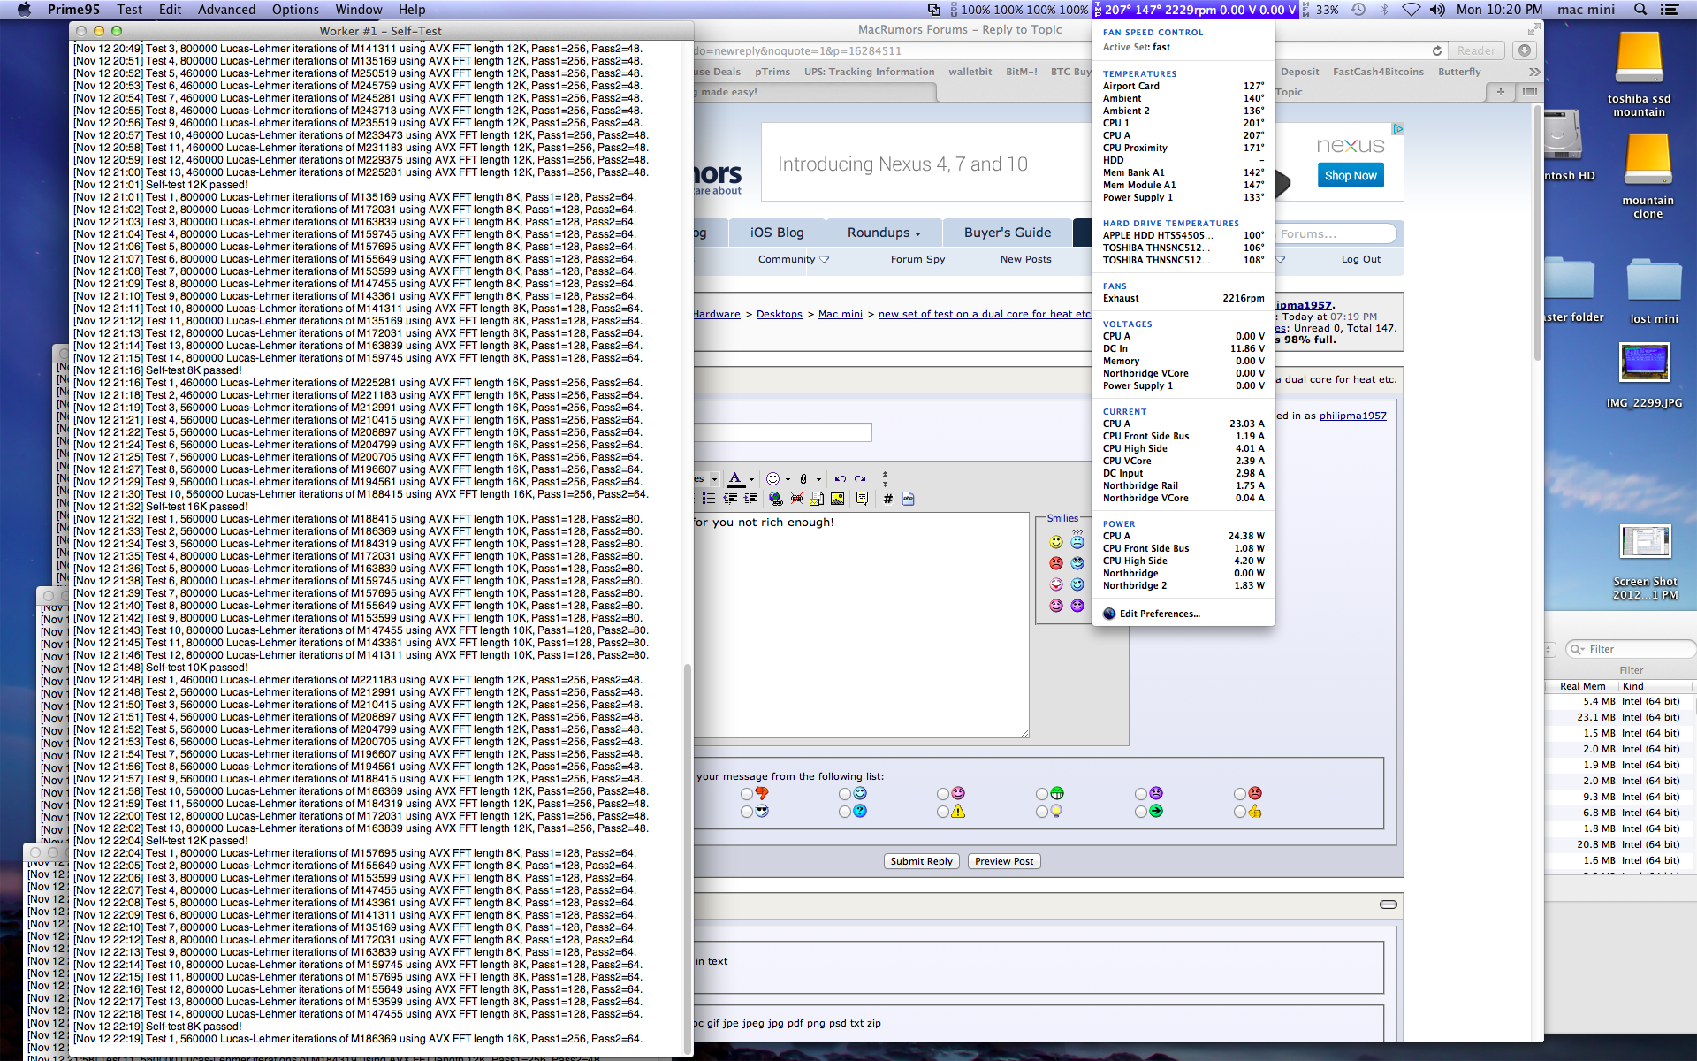Image resolution: width=1697 pixels, height=1061 pixels.
Task: Expand the Roundups dropdown menu
Action: coord(883,233)
